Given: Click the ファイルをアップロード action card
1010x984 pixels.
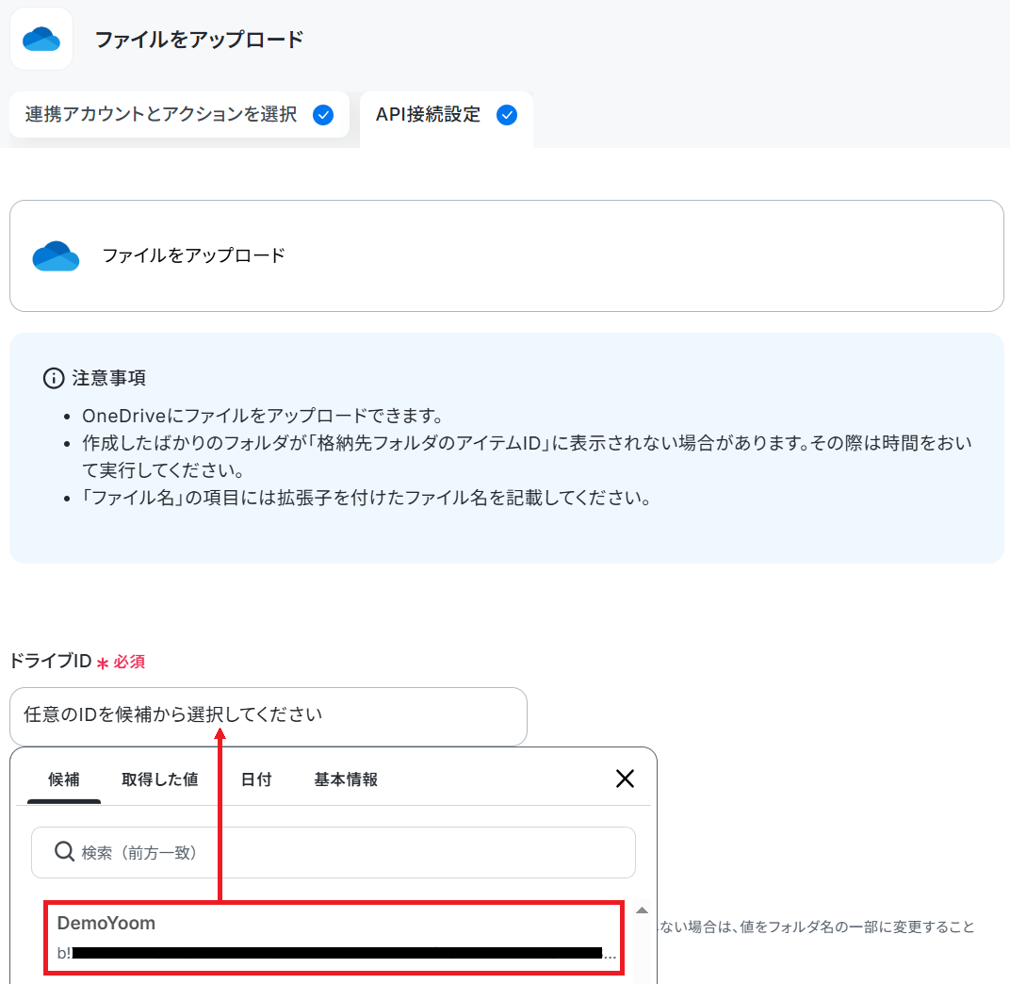Looking at the screenshot, I should (506, 255).
